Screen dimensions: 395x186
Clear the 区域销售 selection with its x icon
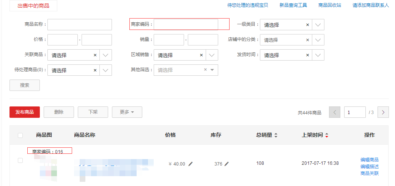click(x=201, y=55)
